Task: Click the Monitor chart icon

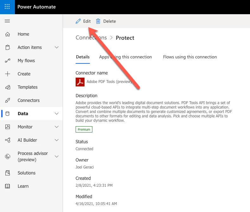Action: pos(8,127)
